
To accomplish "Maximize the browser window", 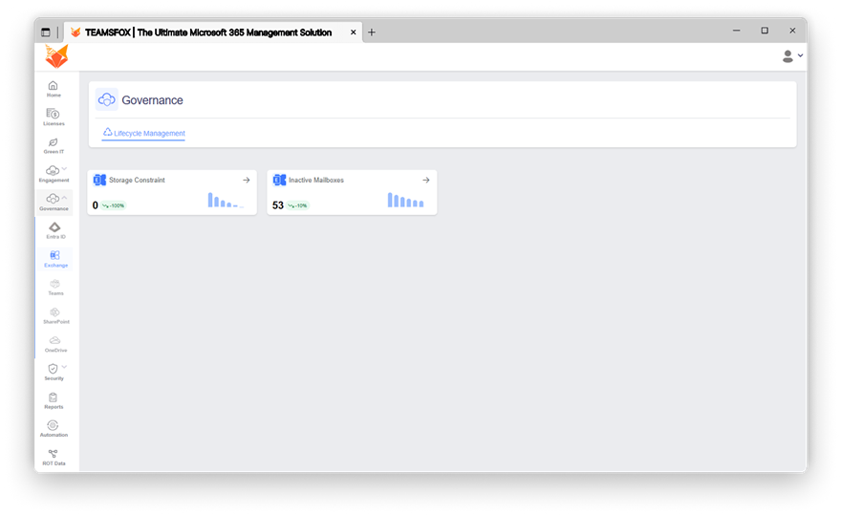I will point(765,31).
